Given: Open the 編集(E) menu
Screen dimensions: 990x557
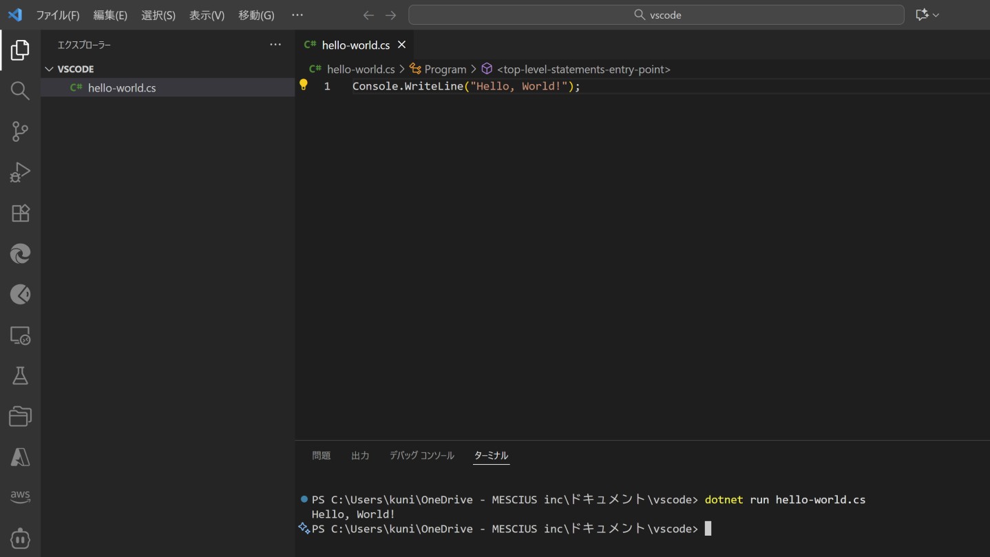Looking at the screenshot, I should point(110,15).
